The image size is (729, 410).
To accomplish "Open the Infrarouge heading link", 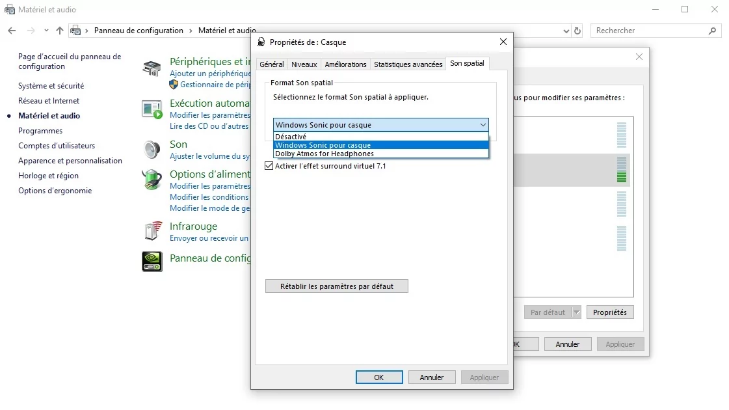I will click(x=193, y=226).
